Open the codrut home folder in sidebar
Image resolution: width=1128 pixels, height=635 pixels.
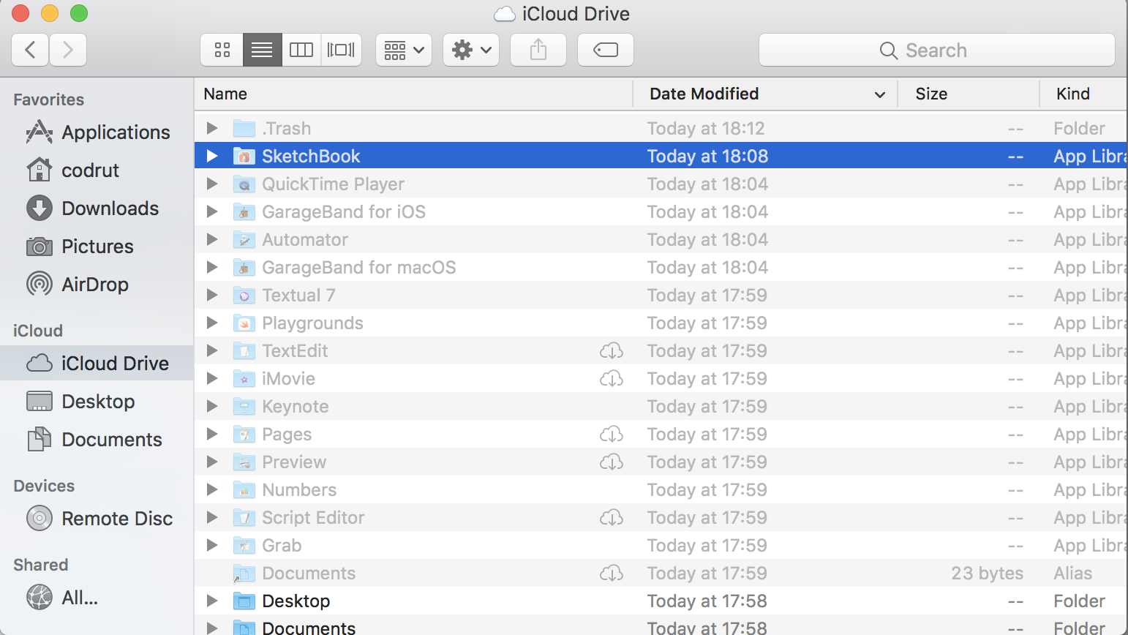pos(97,170)
